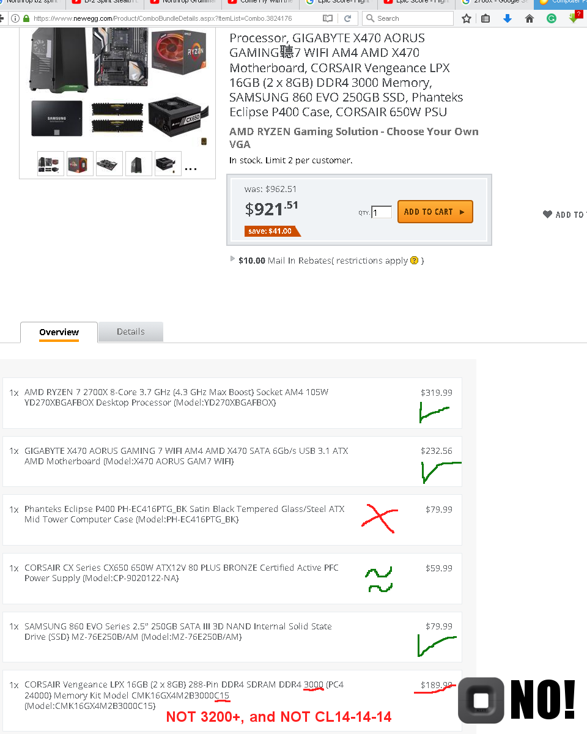This screenshot has width=587, height=734.
Task: Bookmark this page with the star icon
Action: 467,18
